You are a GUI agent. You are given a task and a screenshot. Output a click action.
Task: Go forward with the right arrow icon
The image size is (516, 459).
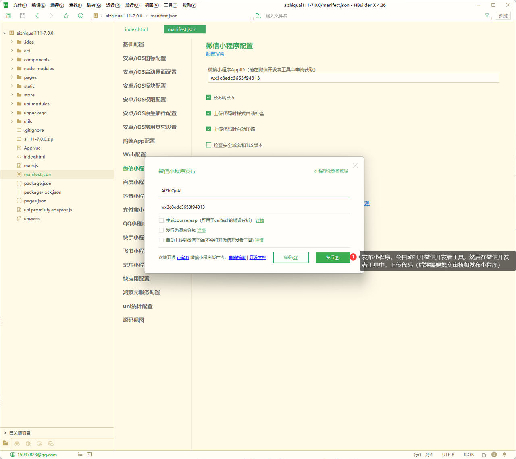[51, 16]
